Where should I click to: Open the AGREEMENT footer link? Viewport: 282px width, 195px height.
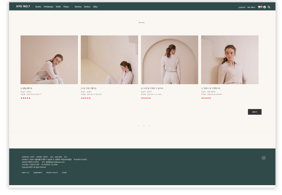pos(38,172)
